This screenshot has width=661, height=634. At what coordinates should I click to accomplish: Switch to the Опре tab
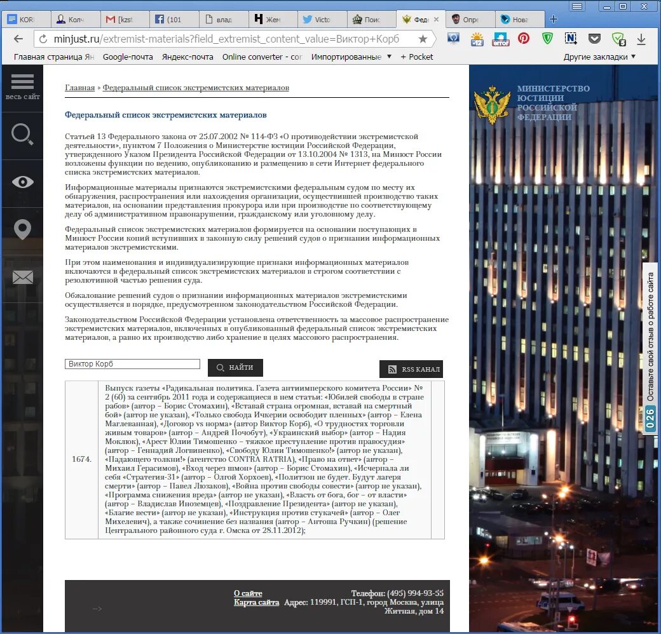[x=470, y=20]
